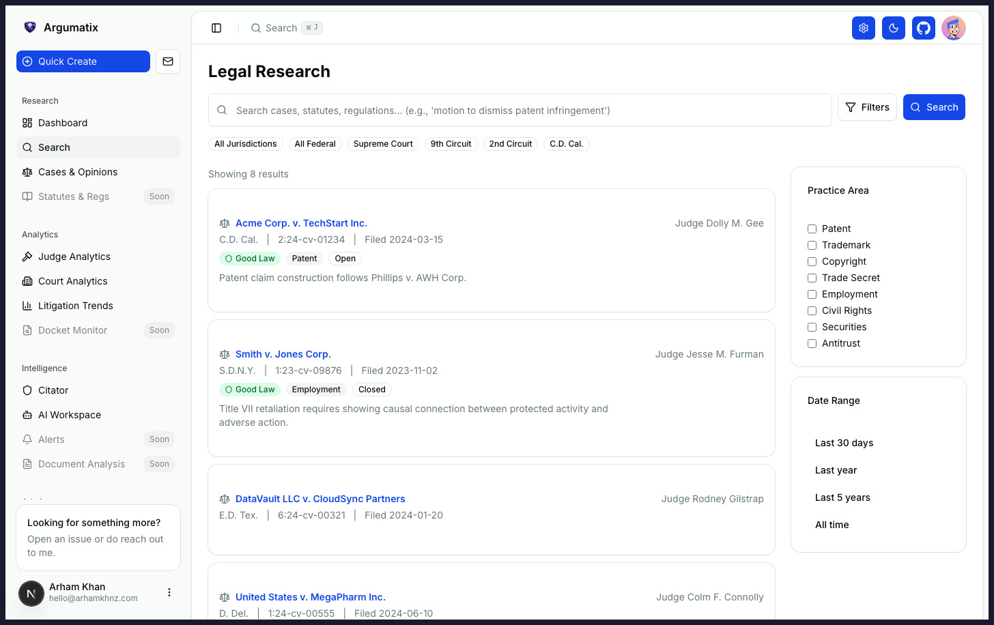Screen dimensions: 994x625
Task: Open the AI Workspace
Action: (x=69, y=415)
